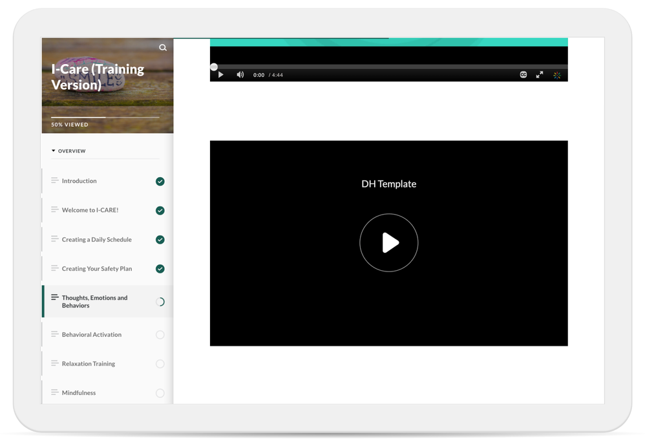645x444 pixels.
Task: Click the top video seek bar track
Action: (388, 67)
